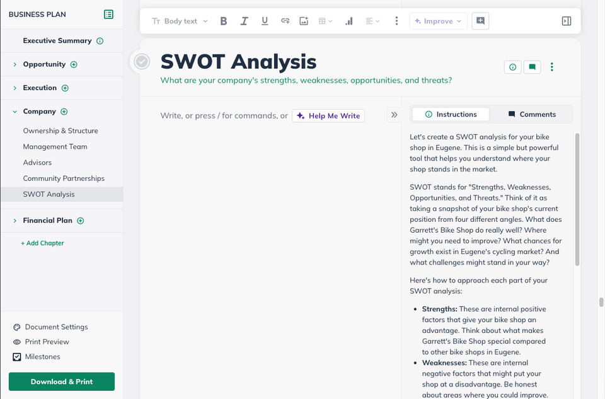Click the Financial Plan chapter title
This screenshot has width=605, height=399.
(47, 221)
